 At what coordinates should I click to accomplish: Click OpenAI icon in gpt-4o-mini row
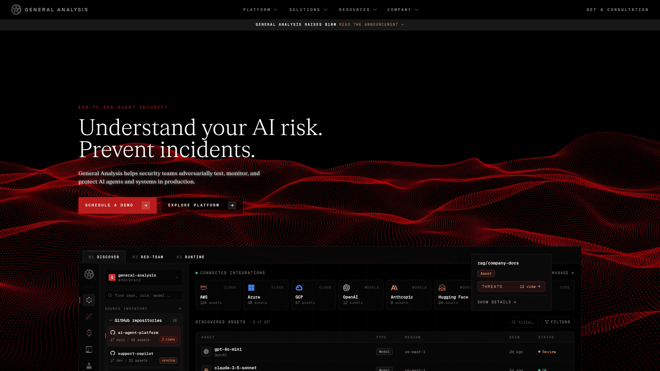click(x=206, y=352)
